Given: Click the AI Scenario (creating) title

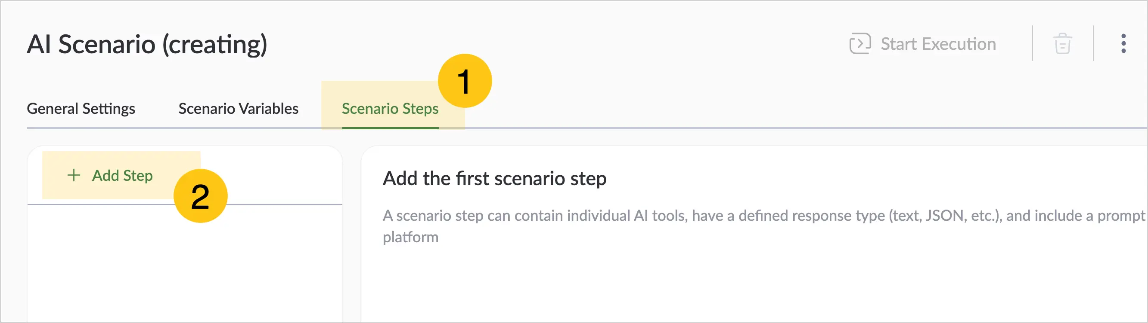Looking at the screenshot, I should point(147,44).
